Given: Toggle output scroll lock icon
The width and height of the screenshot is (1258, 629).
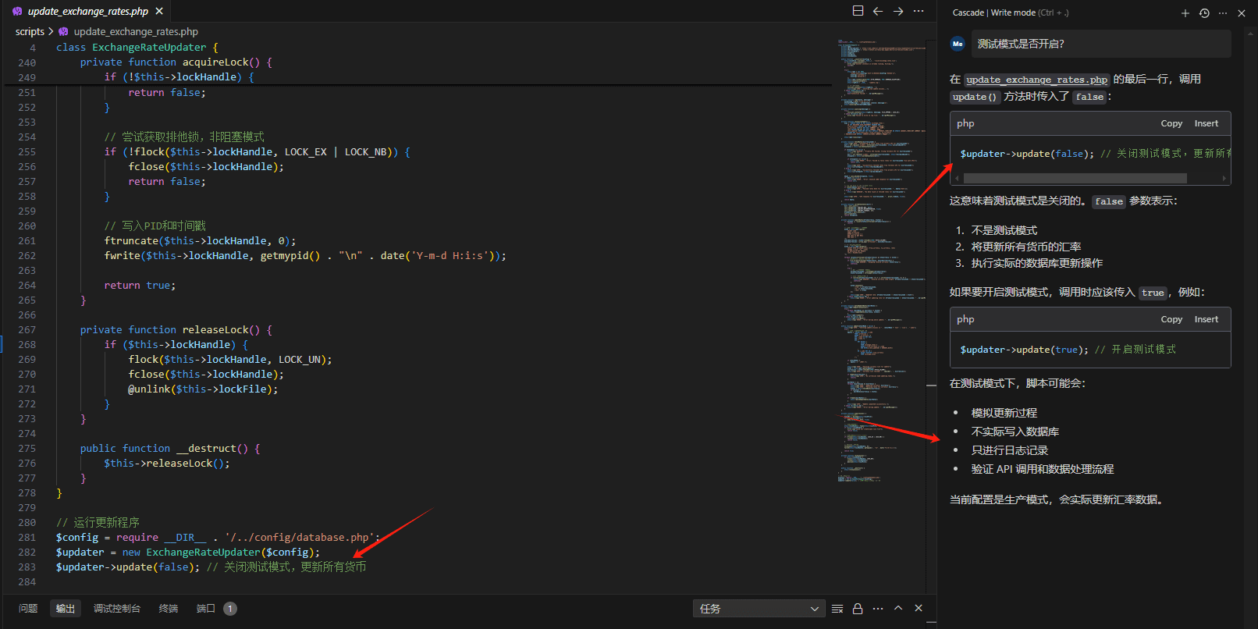Looking at the screenshot, I should (858, 609).
